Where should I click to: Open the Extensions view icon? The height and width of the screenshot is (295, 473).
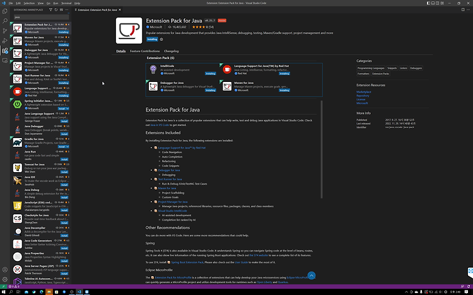5,50
